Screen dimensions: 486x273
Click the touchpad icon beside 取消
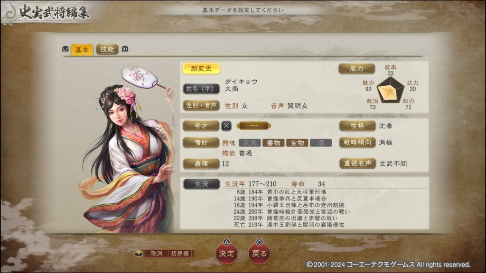point(139,254)
